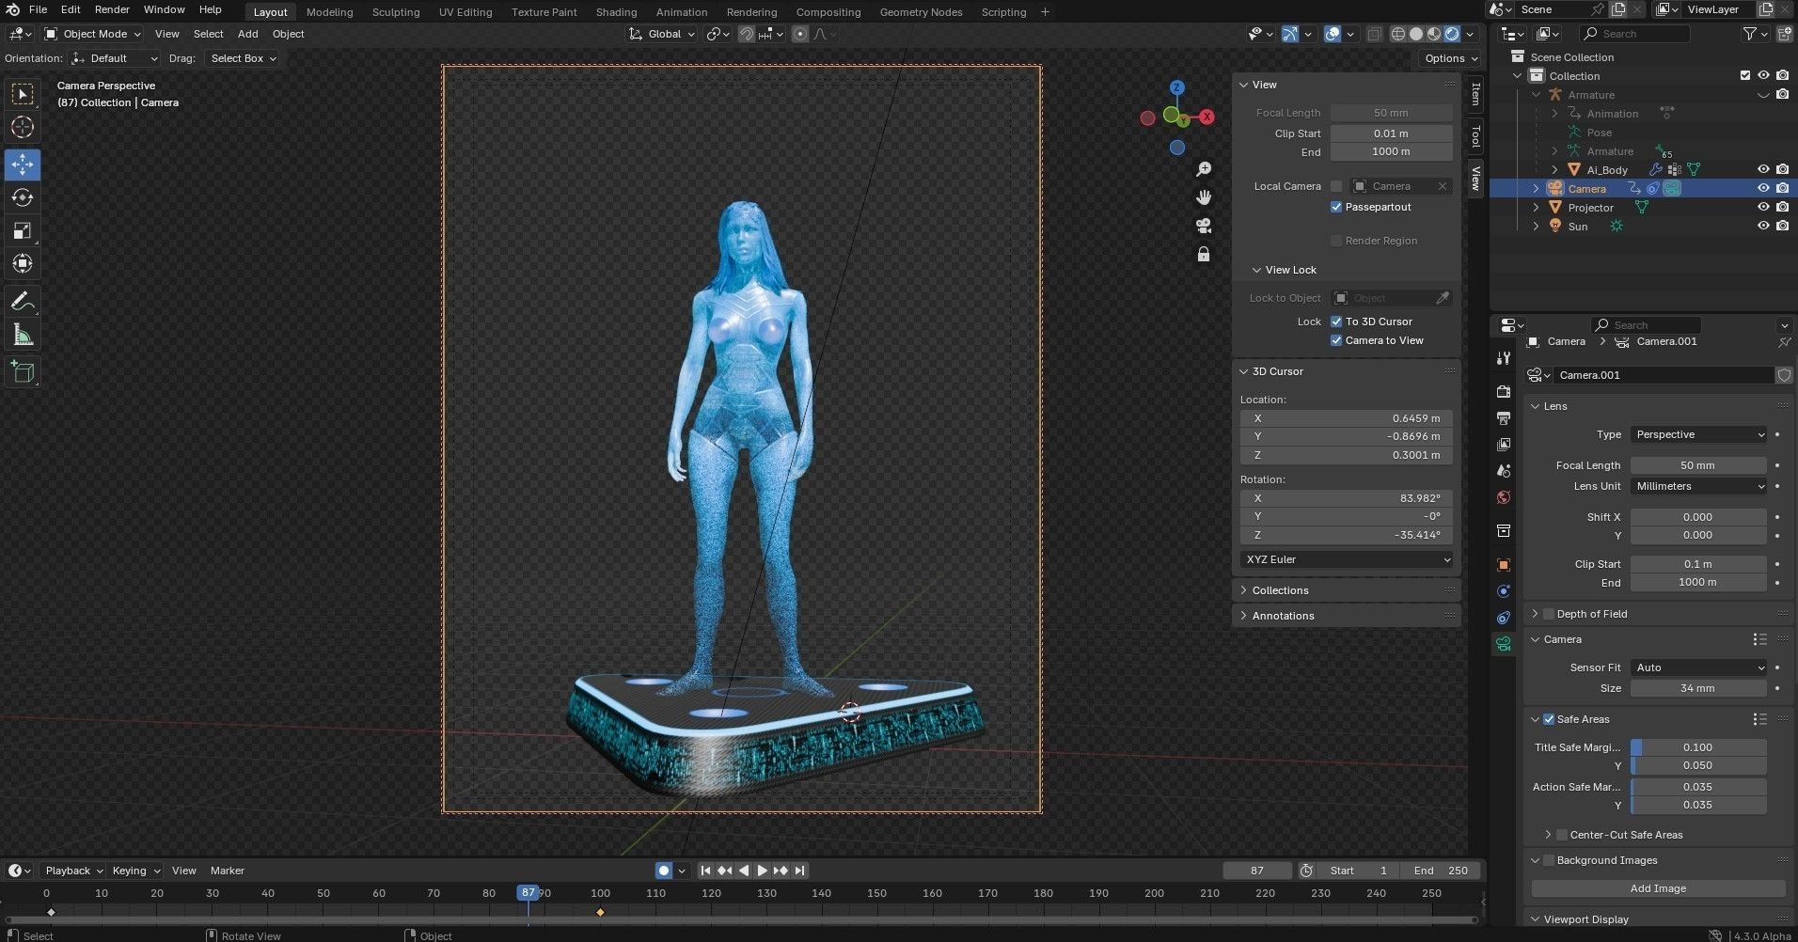Enable Background Images checkbox
This screenshot has width=1798, height=942.
click(1549, 860)
